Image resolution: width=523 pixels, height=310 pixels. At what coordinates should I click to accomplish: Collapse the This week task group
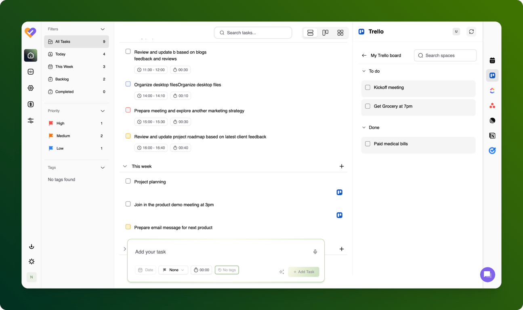[x=125, y=166]
